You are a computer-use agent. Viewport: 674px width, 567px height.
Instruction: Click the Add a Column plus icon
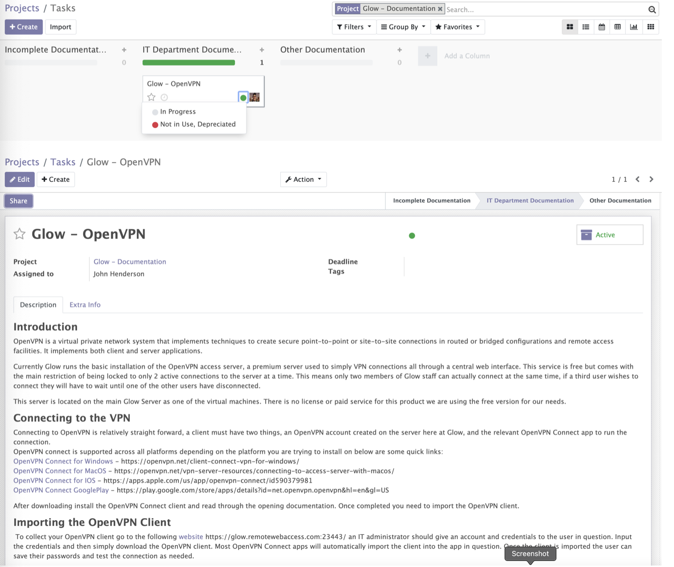pyautogui.click(x=427, y=56)
